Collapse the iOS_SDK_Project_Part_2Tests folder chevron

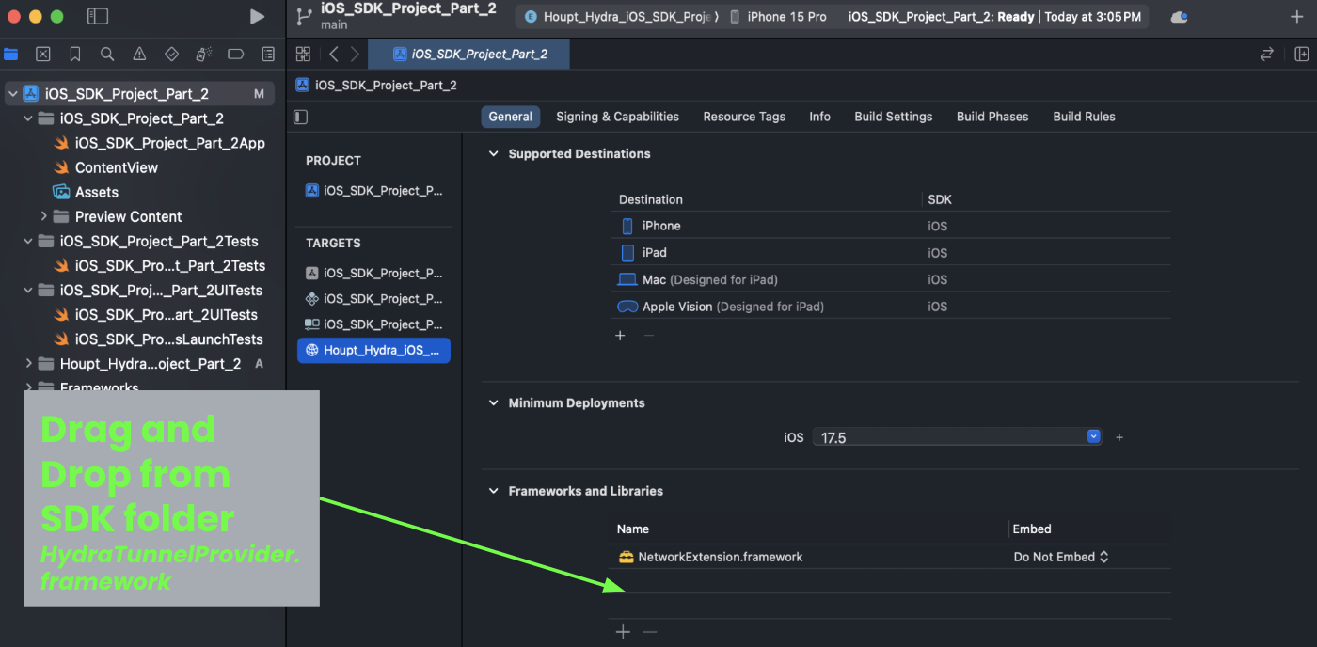28,241
